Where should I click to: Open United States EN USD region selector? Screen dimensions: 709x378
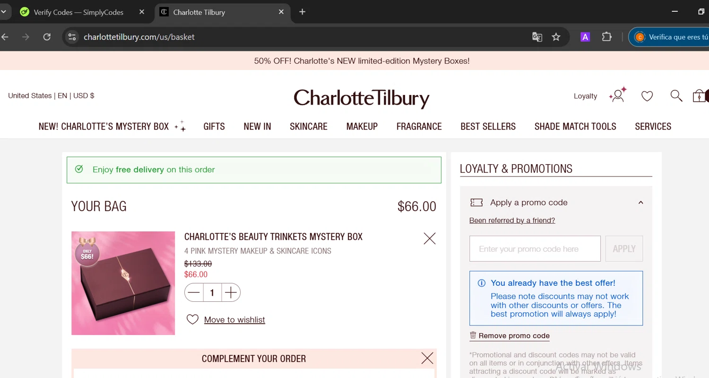[51, 96]
